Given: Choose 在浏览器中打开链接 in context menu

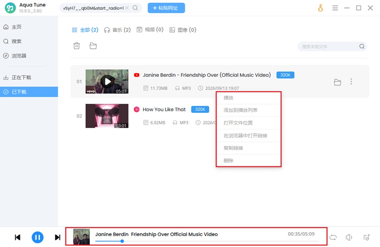Looking at the screenshot, I should pos(248,136).
